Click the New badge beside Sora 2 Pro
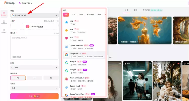189x101 pixels. [x=91, y=45]
